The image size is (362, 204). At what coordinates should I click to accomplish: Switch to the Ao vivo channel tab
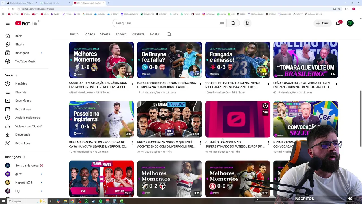point(121,34)
